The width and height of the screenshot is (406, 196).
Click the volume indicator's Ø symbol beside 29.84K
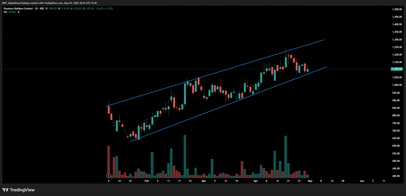(x=18, y=12)
